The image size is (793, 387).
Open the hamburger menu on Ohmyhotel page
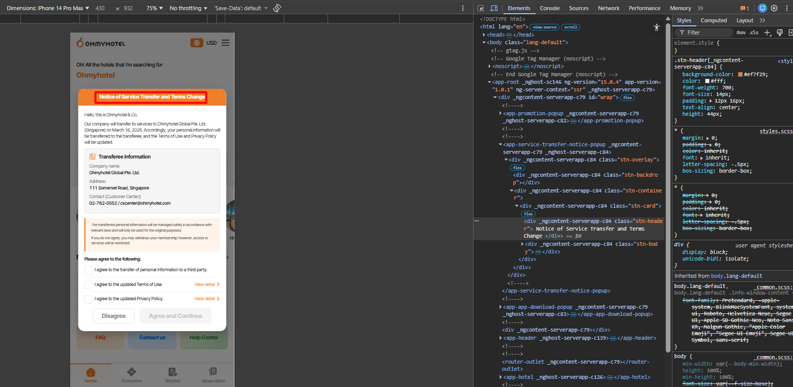point(225,43)
